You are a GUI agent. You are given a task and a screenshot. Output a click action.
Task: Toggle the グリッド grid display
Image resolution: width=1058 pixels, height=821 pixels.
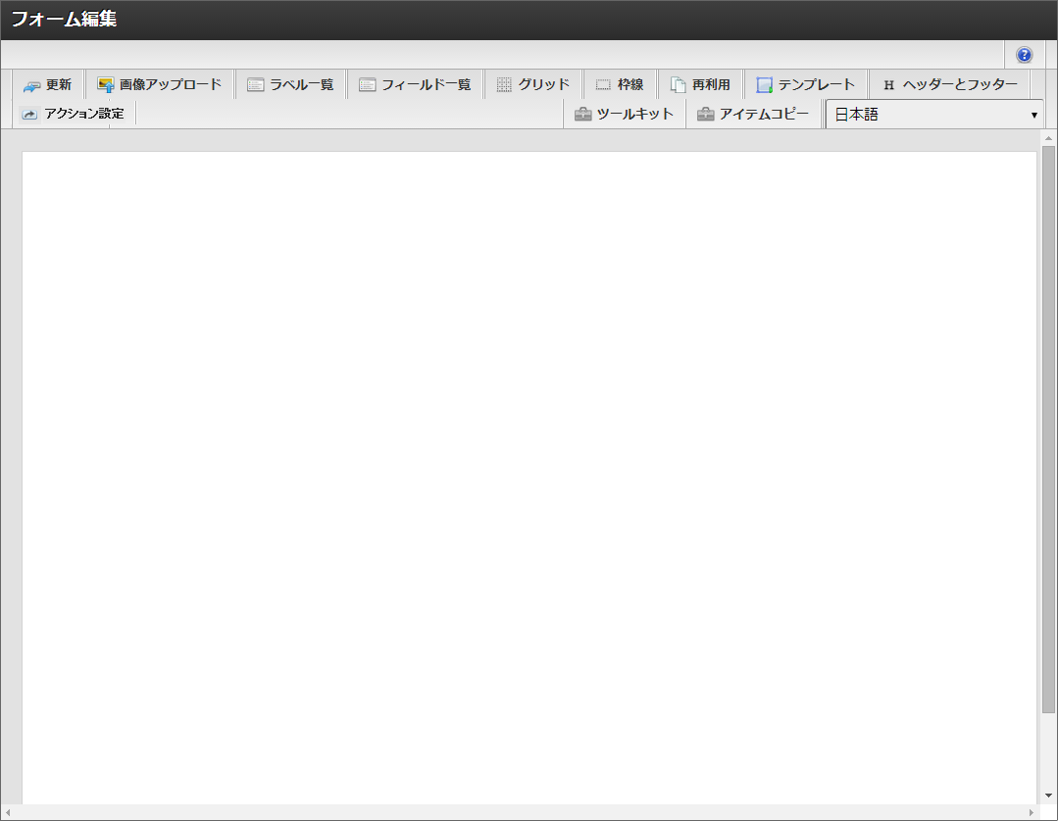532,85
